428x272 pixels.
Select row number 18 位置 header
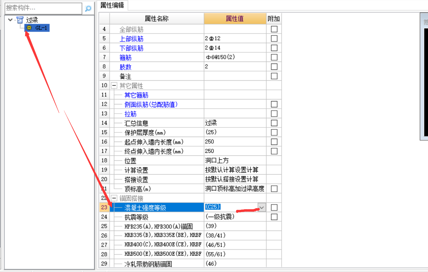[x=104, y=161]
